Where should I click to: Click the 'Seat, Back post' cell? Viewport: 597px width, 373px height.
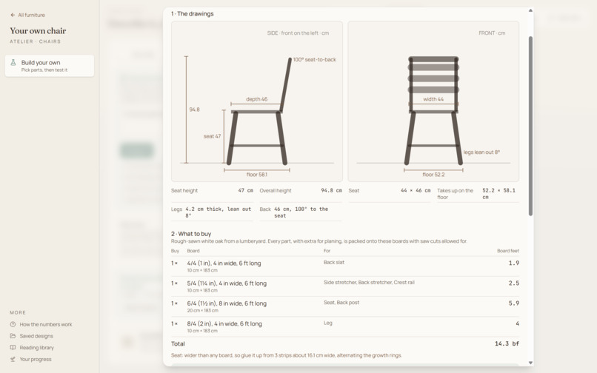(x=341, y=303)
